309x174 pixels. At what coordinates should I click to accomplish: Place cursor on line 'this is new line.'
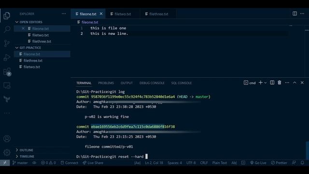click(109, 33)
